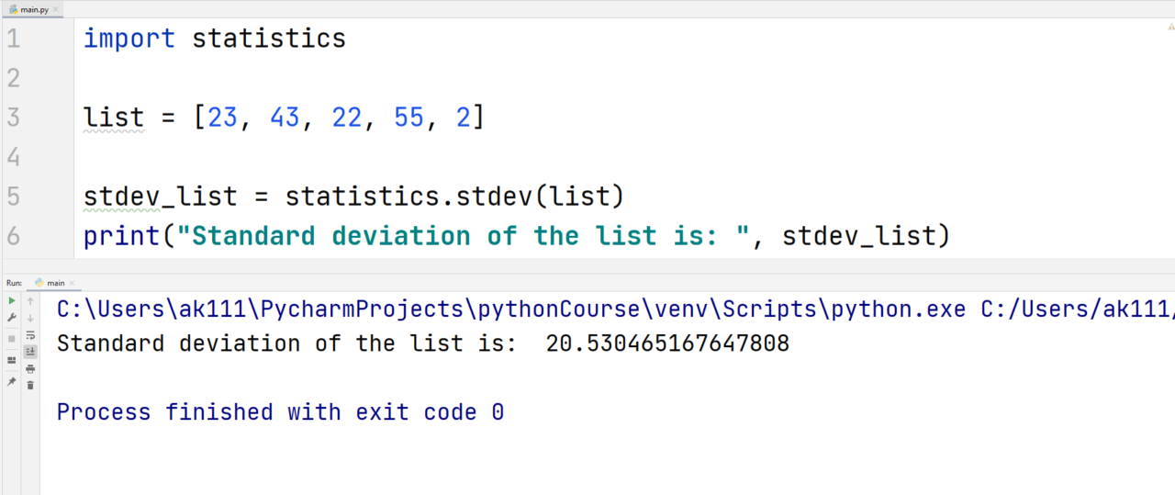Viewport: 1175px width, 495px height.
Task: Switch to the main Run tab
Action: pos(55,283)
